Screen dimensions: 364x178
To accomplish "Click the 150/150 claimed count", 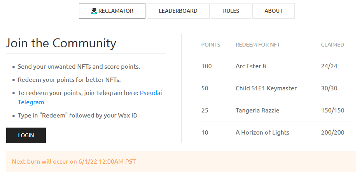I will point(332,111).
